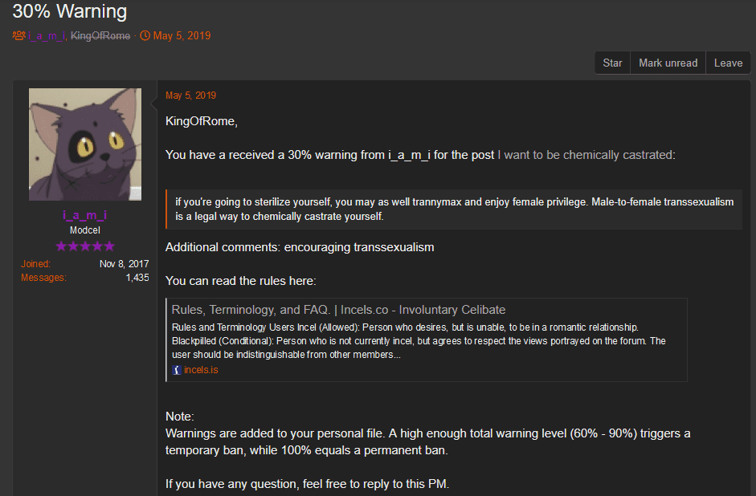756x496 pixels.
Task: Click the purple star rank icons under Modcel
Action: tap(85, 246)
